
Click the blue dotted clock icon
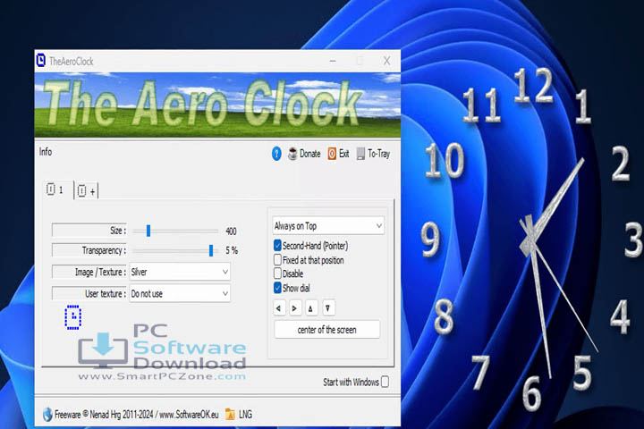pyautogui.click(x=73, y=317)
